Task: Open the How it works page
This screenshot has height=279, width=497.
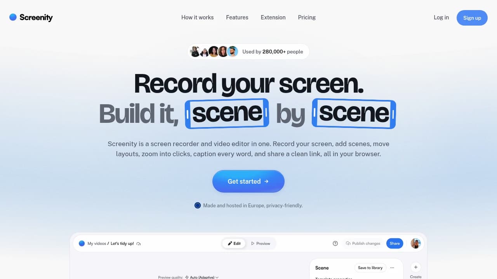Action: (x=197, y=17)
